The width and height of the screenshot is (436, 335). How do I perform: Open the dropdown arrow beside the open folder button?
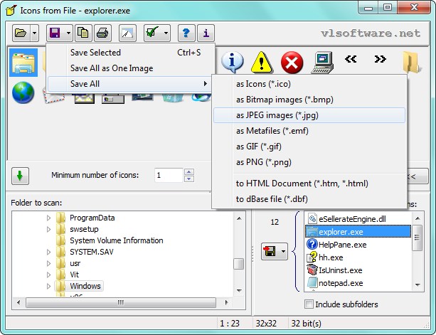[34, 33]
